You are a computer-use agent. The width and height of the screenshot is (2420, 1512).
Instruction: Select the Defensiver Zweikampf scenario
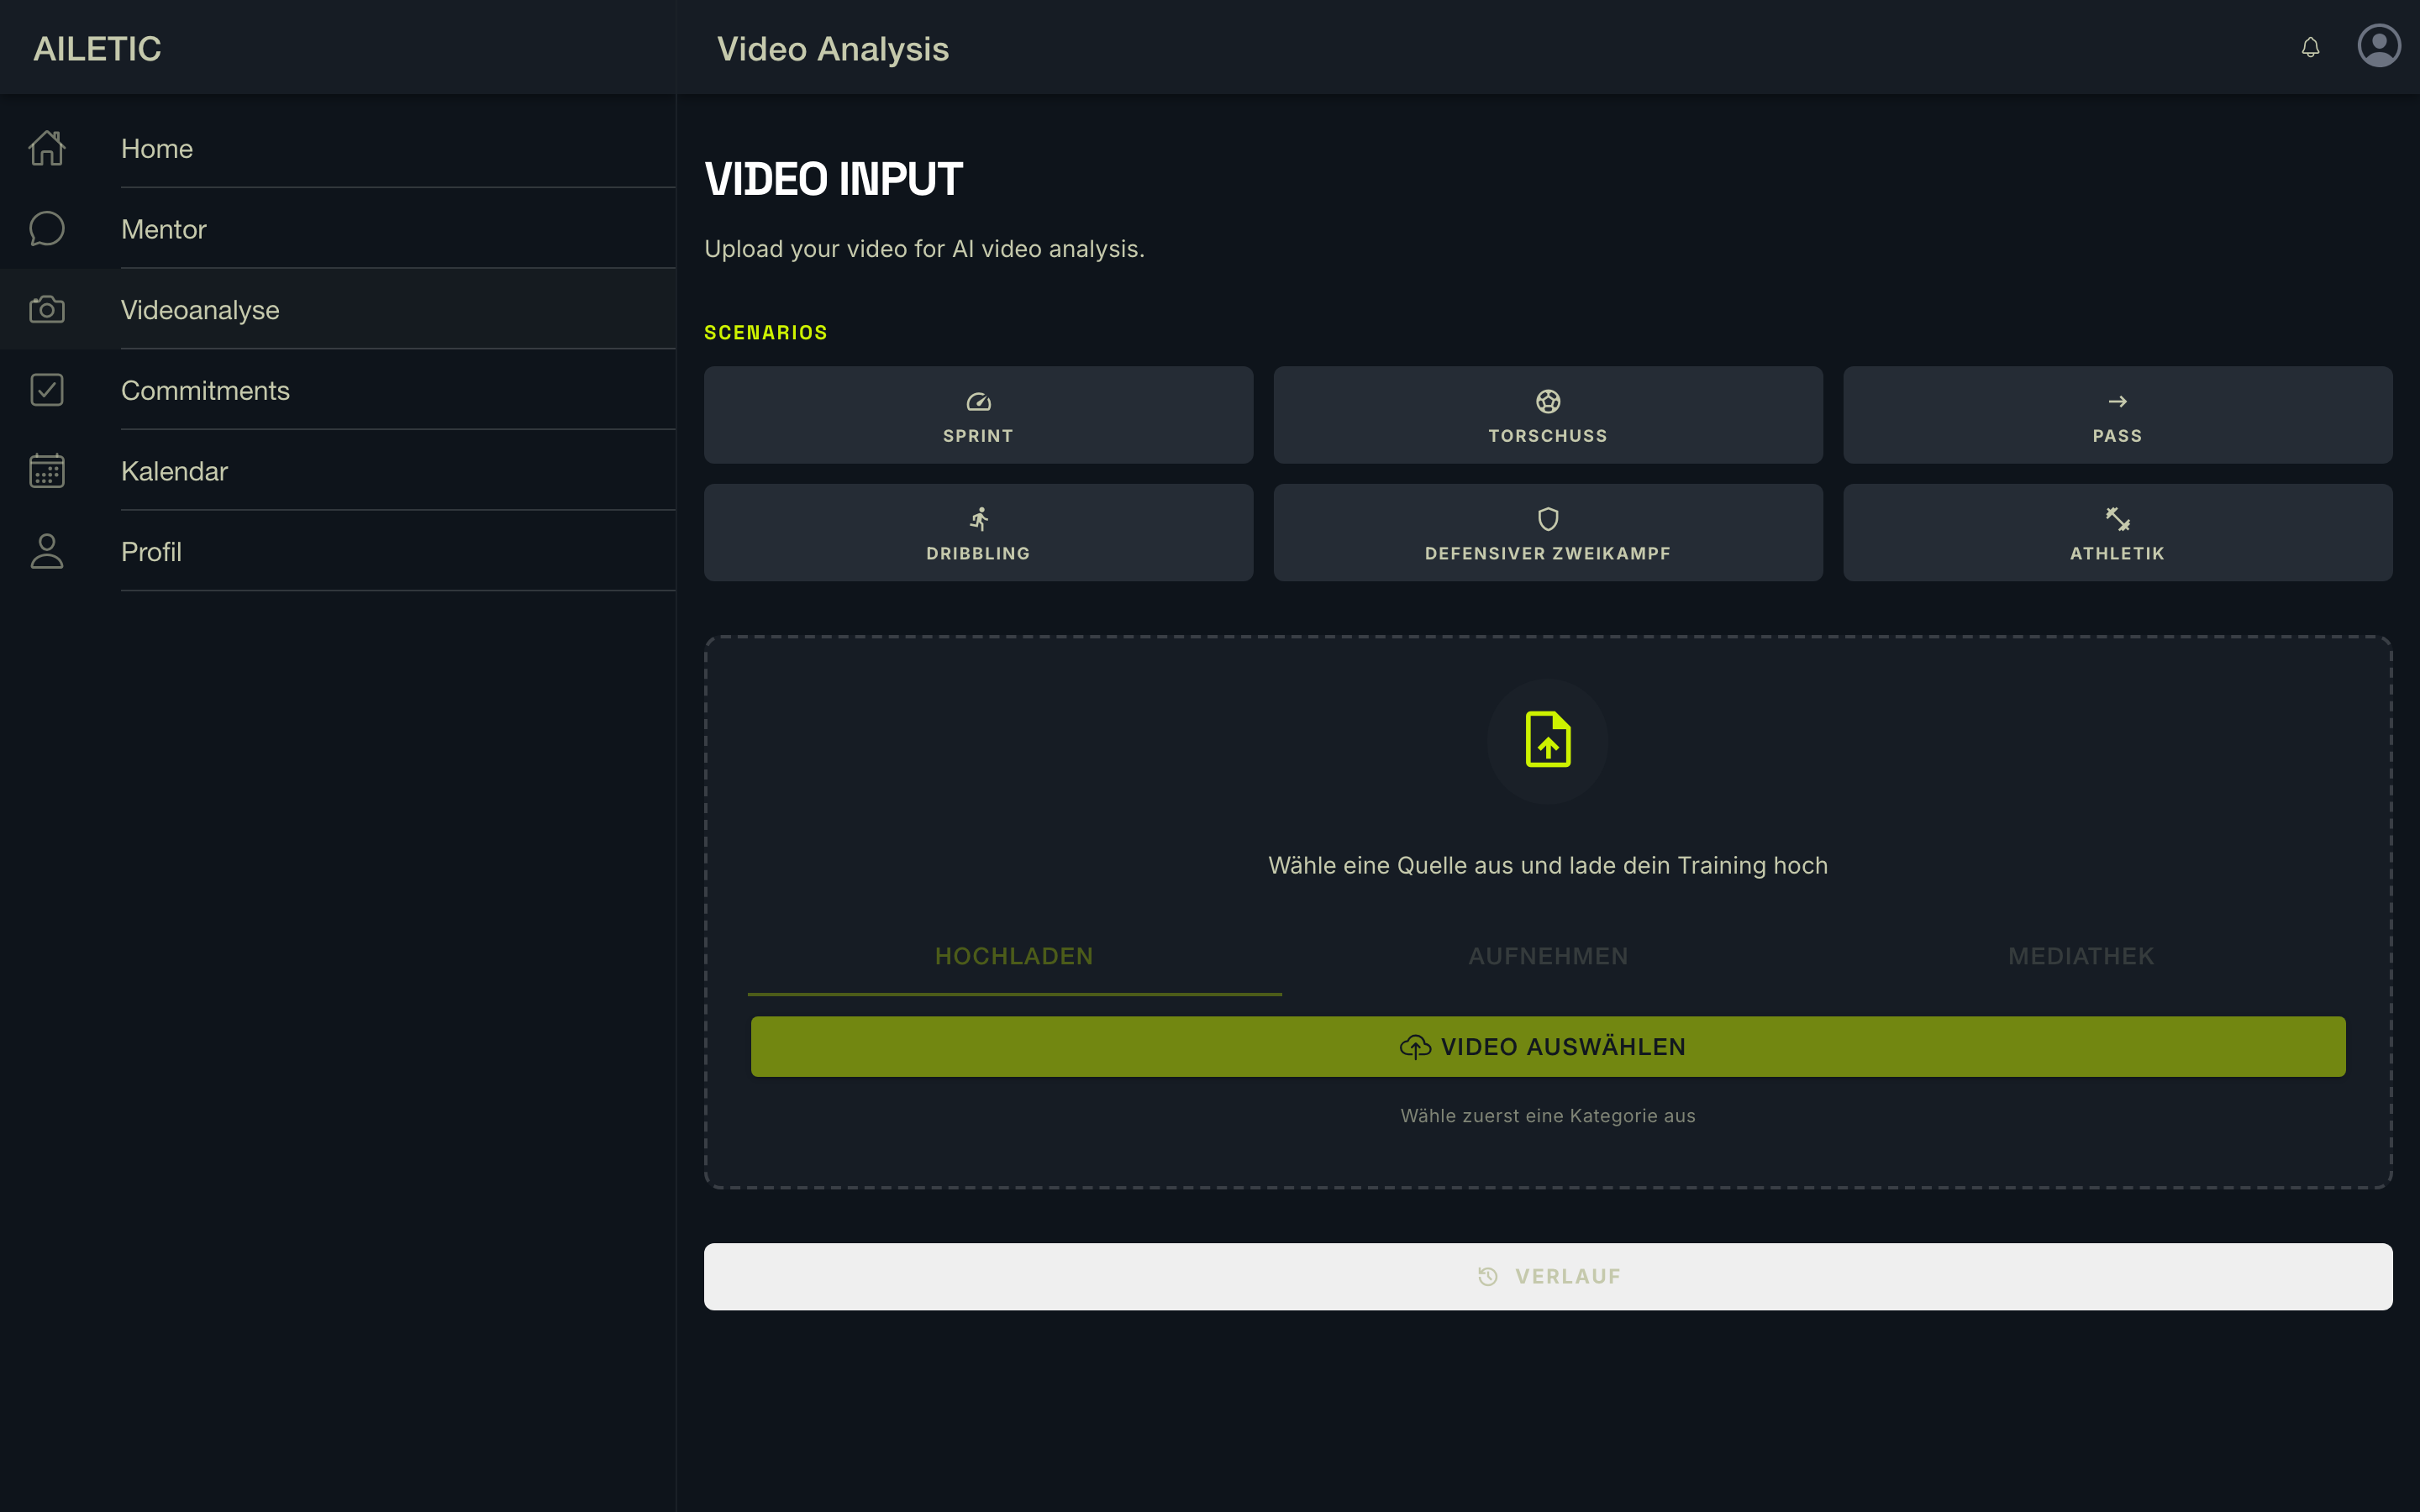(1548, 533)
